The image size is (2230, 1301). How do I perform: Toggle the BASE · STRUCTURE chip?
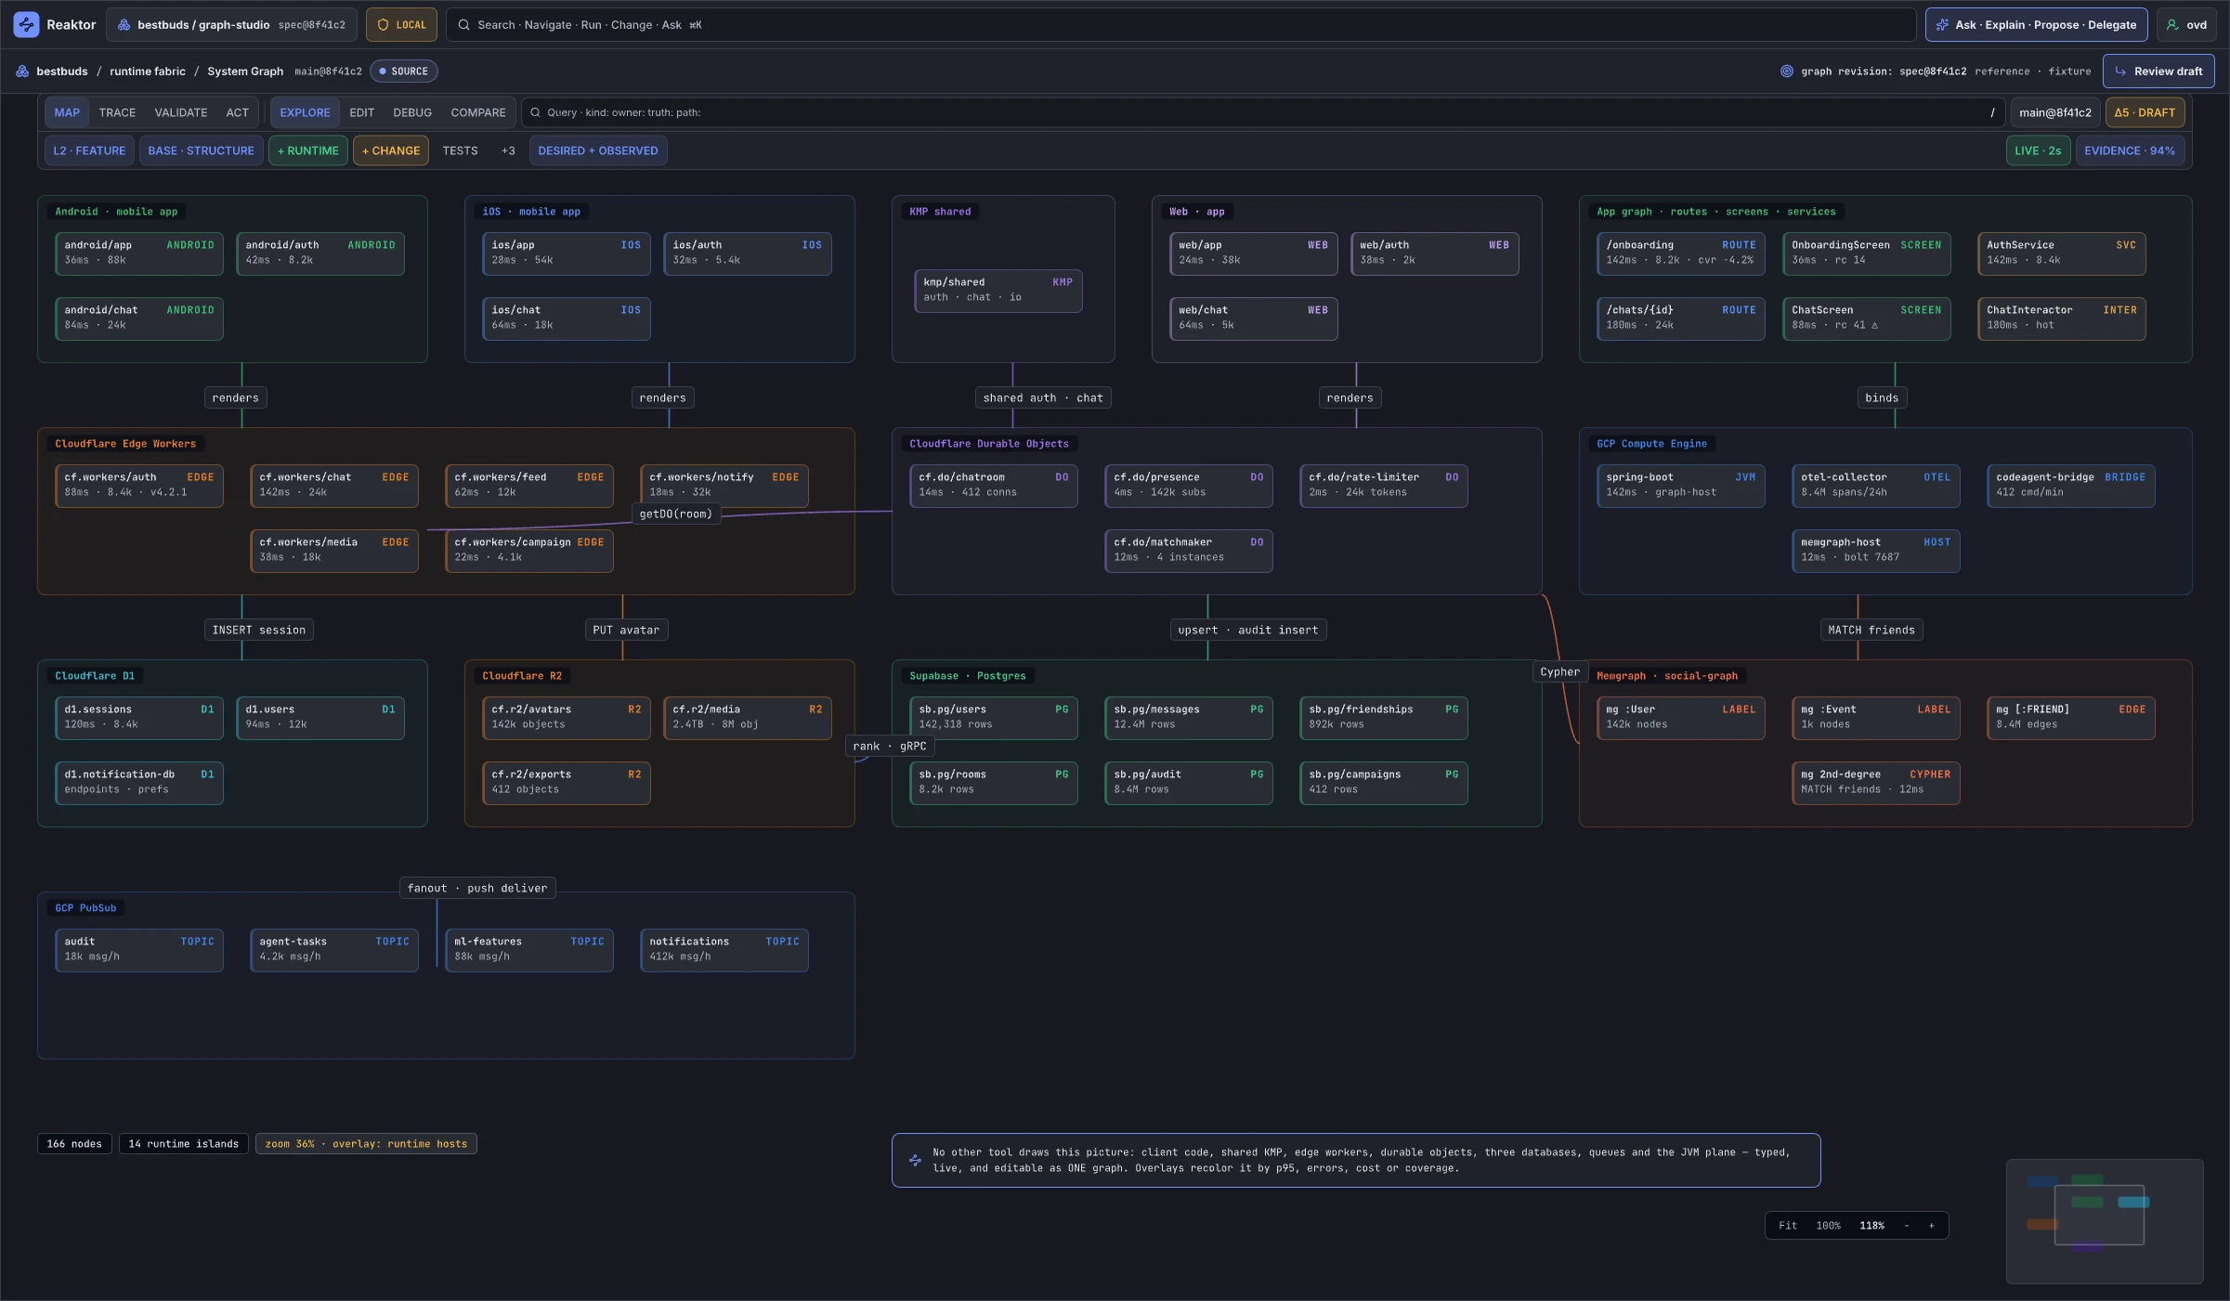point(201,150)
